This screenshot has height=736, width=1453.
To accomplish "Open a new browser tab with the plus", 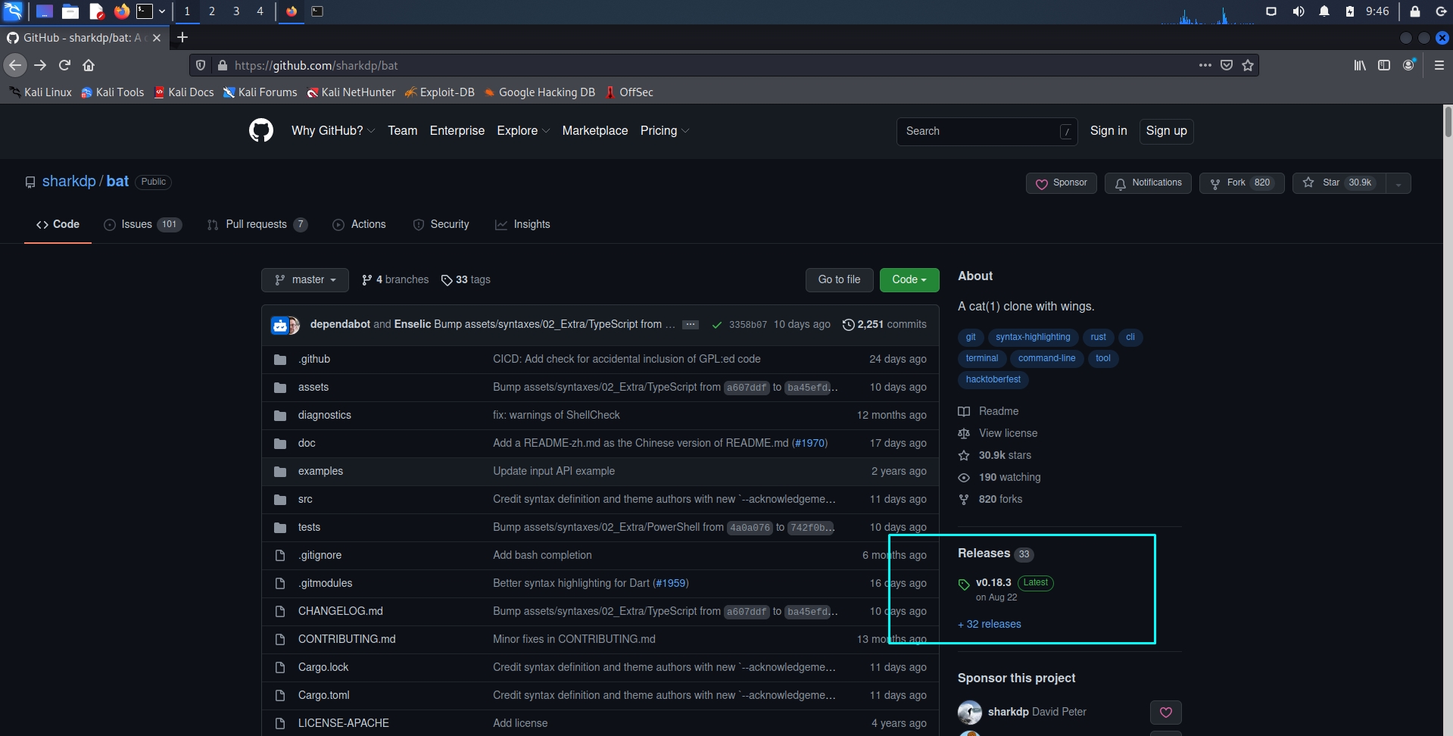I will [x=182, y=37].
